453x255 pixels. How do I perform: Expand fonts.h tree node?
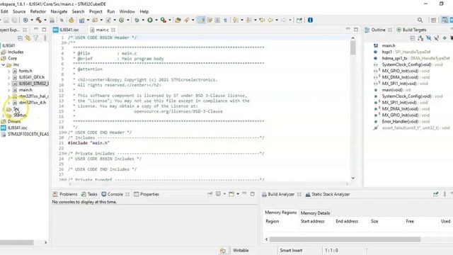coord(8,71)
